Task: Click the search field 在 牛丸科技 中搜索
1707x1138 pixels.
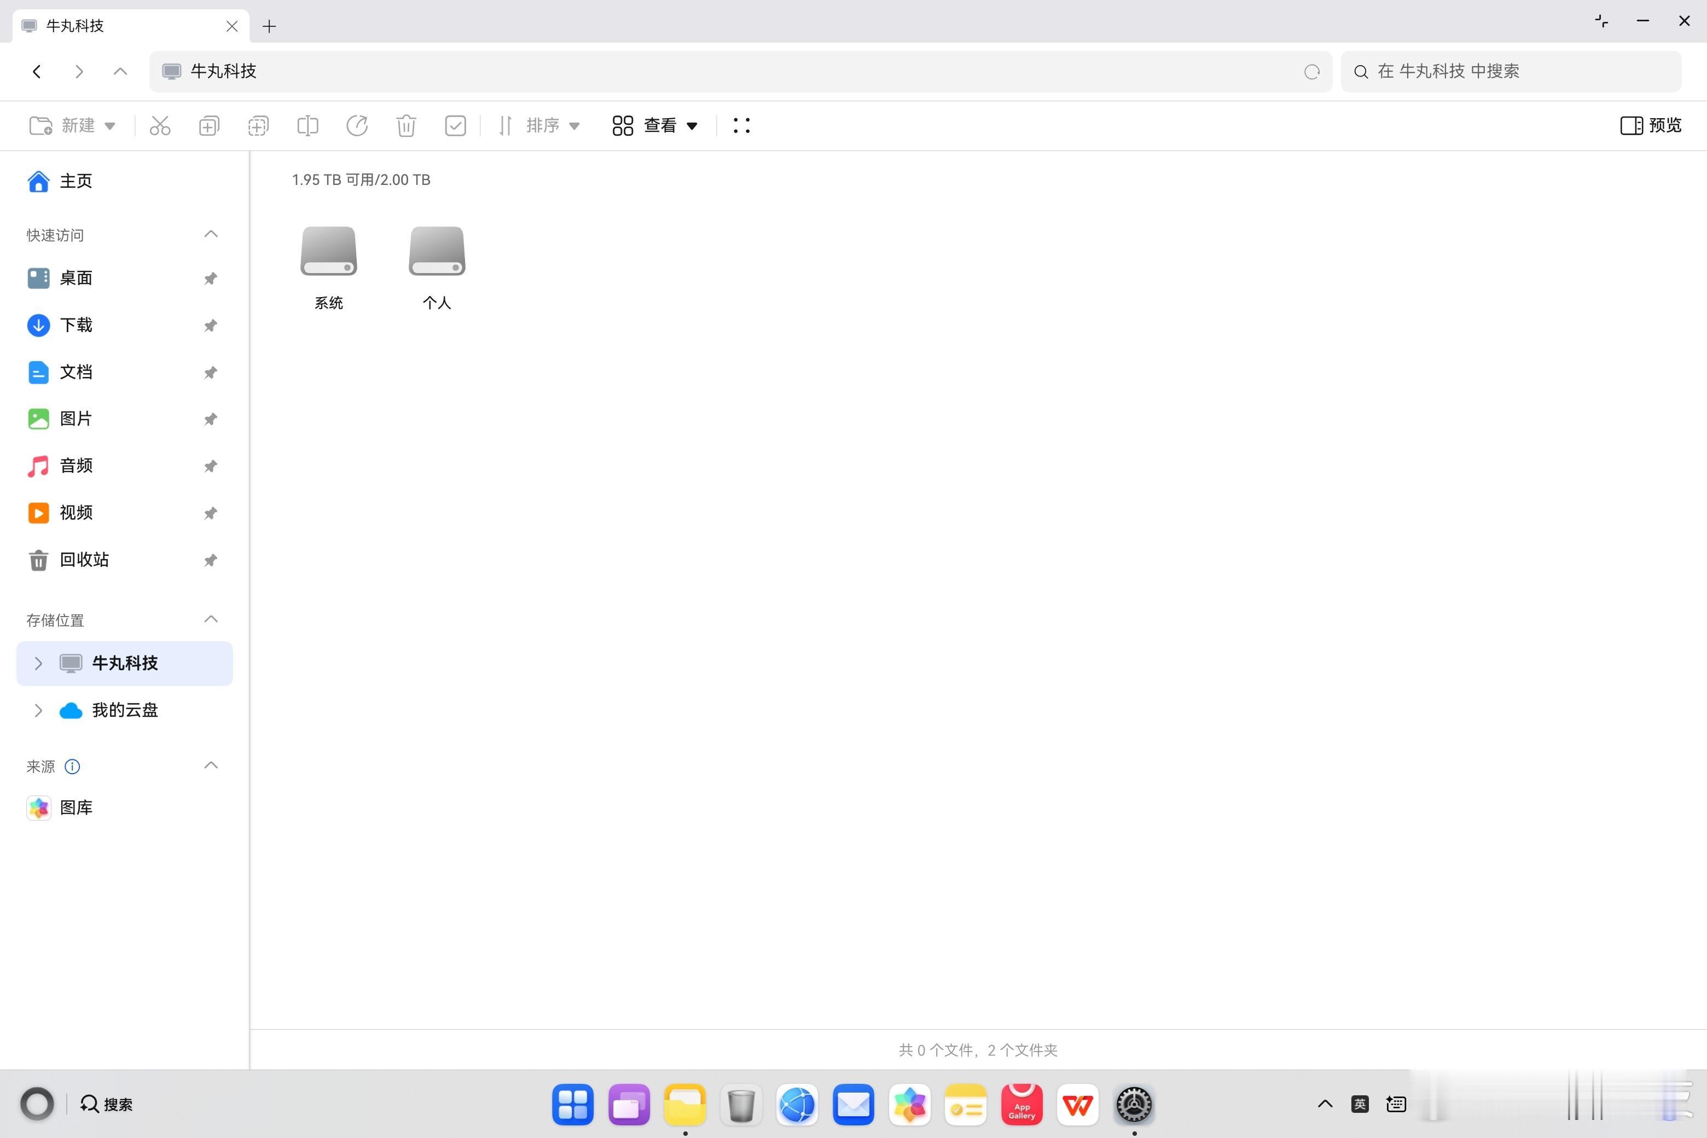Action: (1511, 71)
